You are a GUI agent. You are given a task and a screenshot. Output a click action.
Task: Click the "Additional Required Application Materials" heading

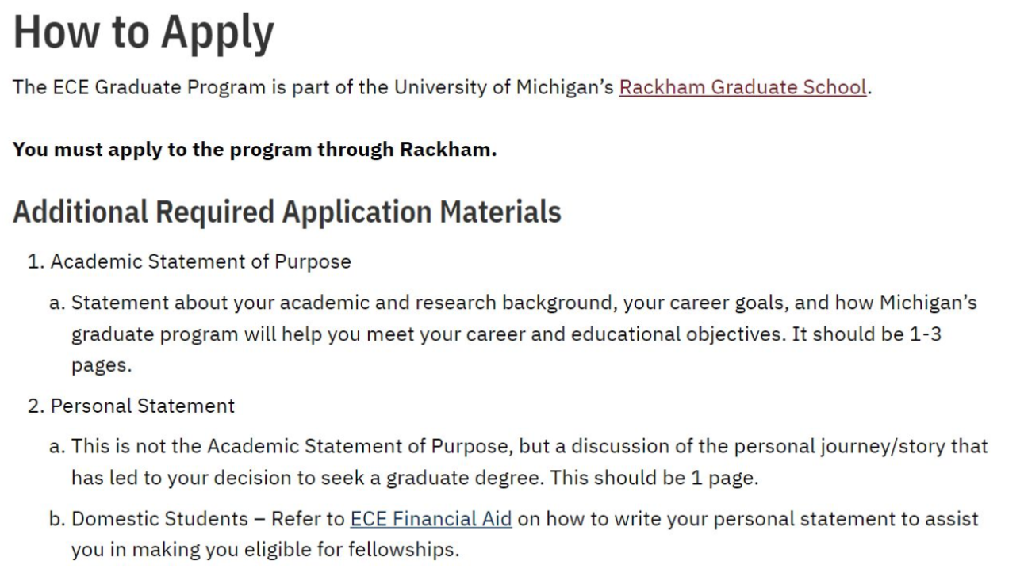coord(287,212)
